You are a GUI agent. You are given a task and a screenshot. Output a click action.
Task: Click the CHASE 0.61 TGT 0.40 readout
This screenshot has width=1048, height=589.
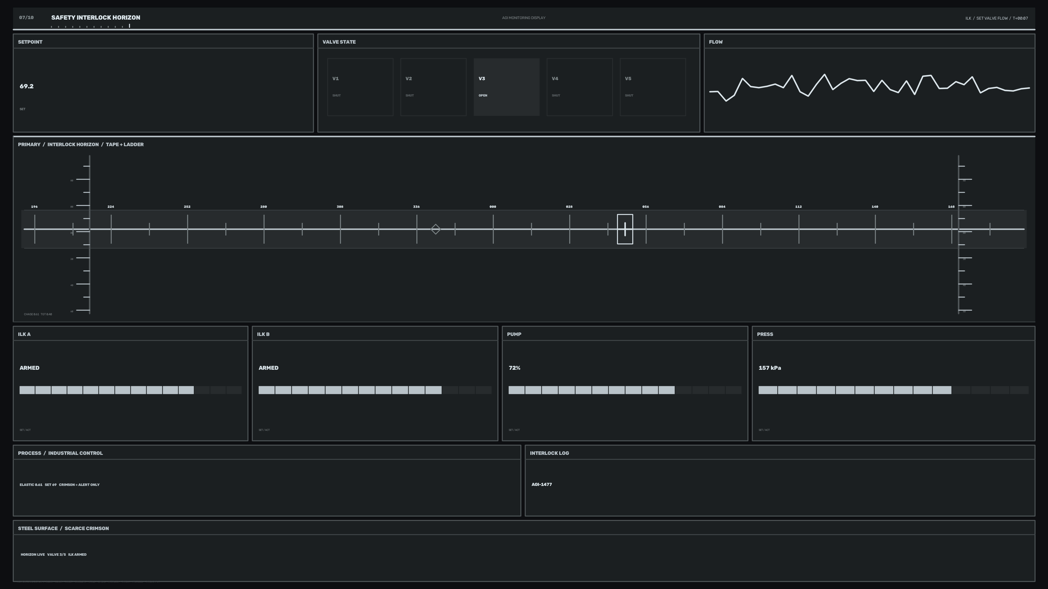[x=38, y=314]
